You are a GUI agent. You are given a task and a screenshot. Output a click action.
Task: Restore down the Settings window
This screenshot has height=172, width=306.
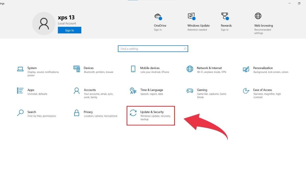tap(299, 3)
